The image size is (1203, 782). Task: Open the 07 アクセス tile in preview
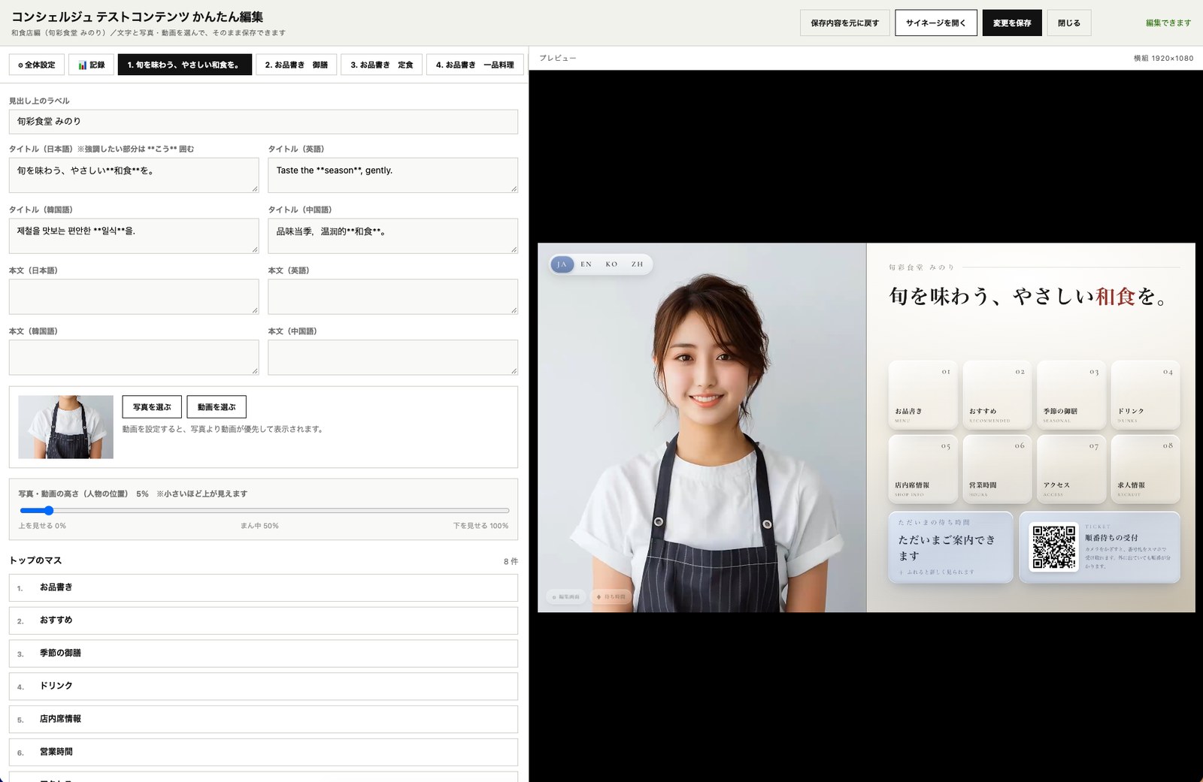(1071, 469)
